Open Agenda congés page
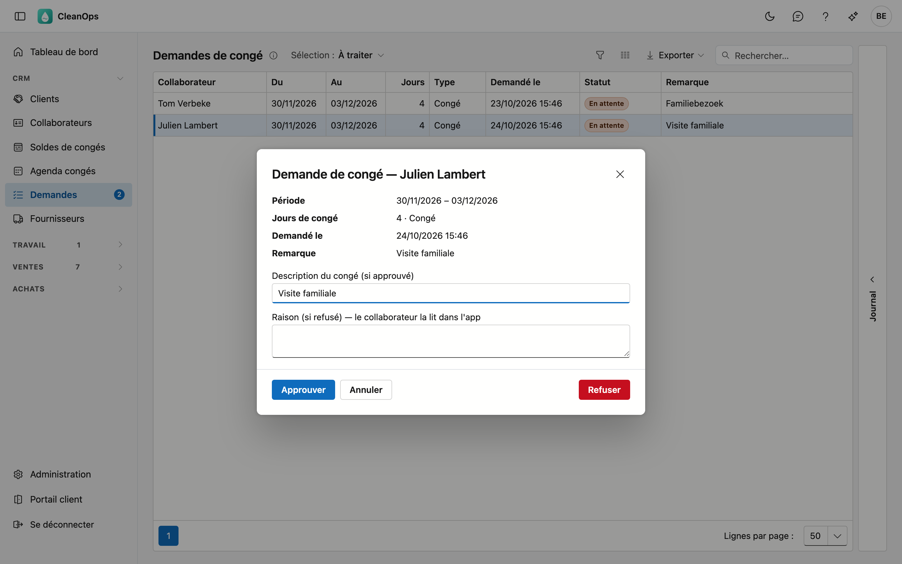This screenshot has height=564, width=902. pos(69,171)
